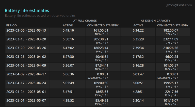Click the AT DESIGN CAPACITY header

coord(155,20)
